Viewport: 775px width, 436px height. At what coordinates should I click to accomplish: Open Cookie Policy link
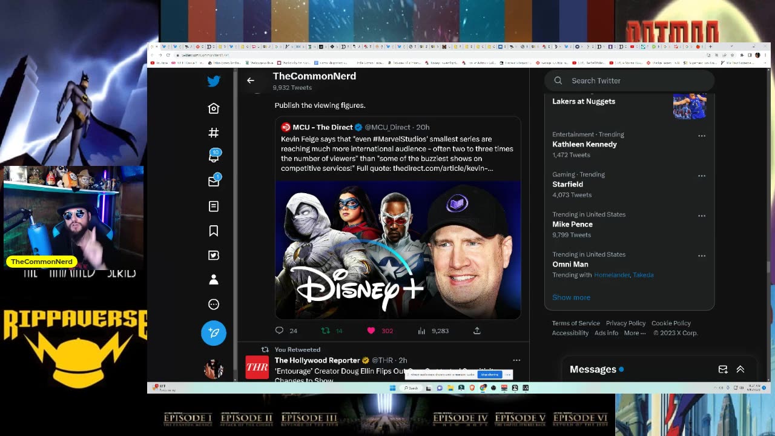671,323
